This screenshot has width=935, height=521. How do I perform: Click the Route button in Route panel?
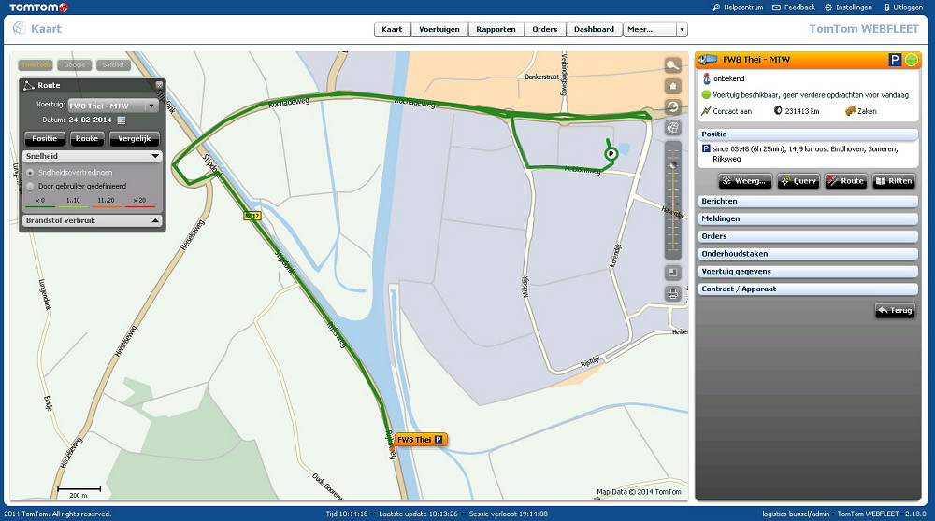(x=86, y=139)
